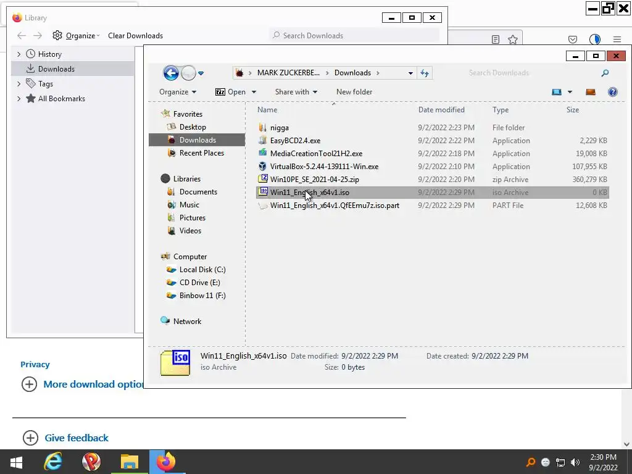The height and width of the screenshot is (474, 632).
Task: Open Libraries in navigation pane
Action: point(186,179)
